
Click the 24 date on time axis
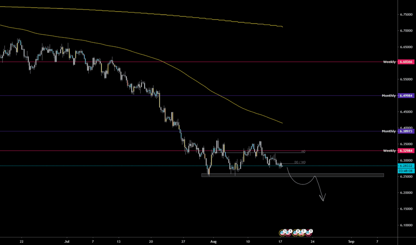coord(312,241)
